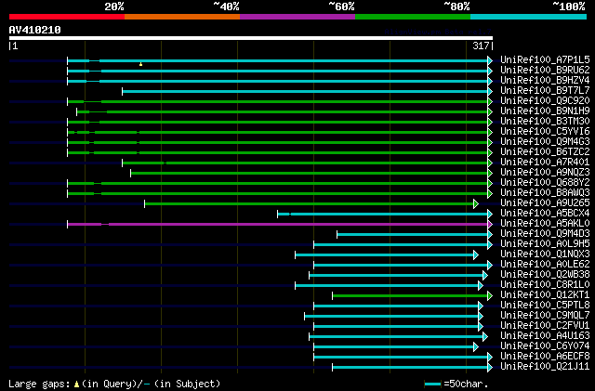This screenshot has height=391, width=595.
Task: Select the UniRef100_A5AKL0 label
Action: pos(545,224)
